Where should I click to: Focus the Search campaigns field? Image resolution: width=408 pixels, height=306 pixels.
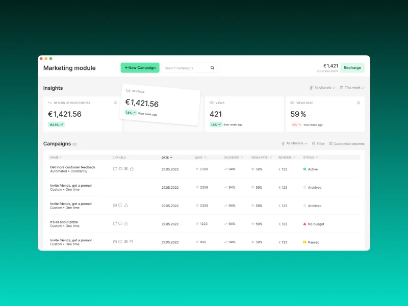(x=190, y=68)
